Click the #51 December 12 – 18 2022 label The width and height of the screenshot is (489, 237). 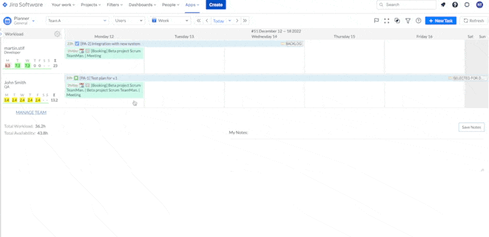(x=276, y=31)
